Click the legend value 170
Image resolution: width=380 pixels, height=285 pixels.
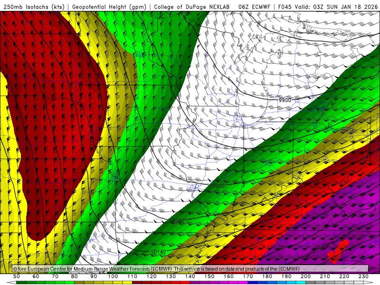248,276
